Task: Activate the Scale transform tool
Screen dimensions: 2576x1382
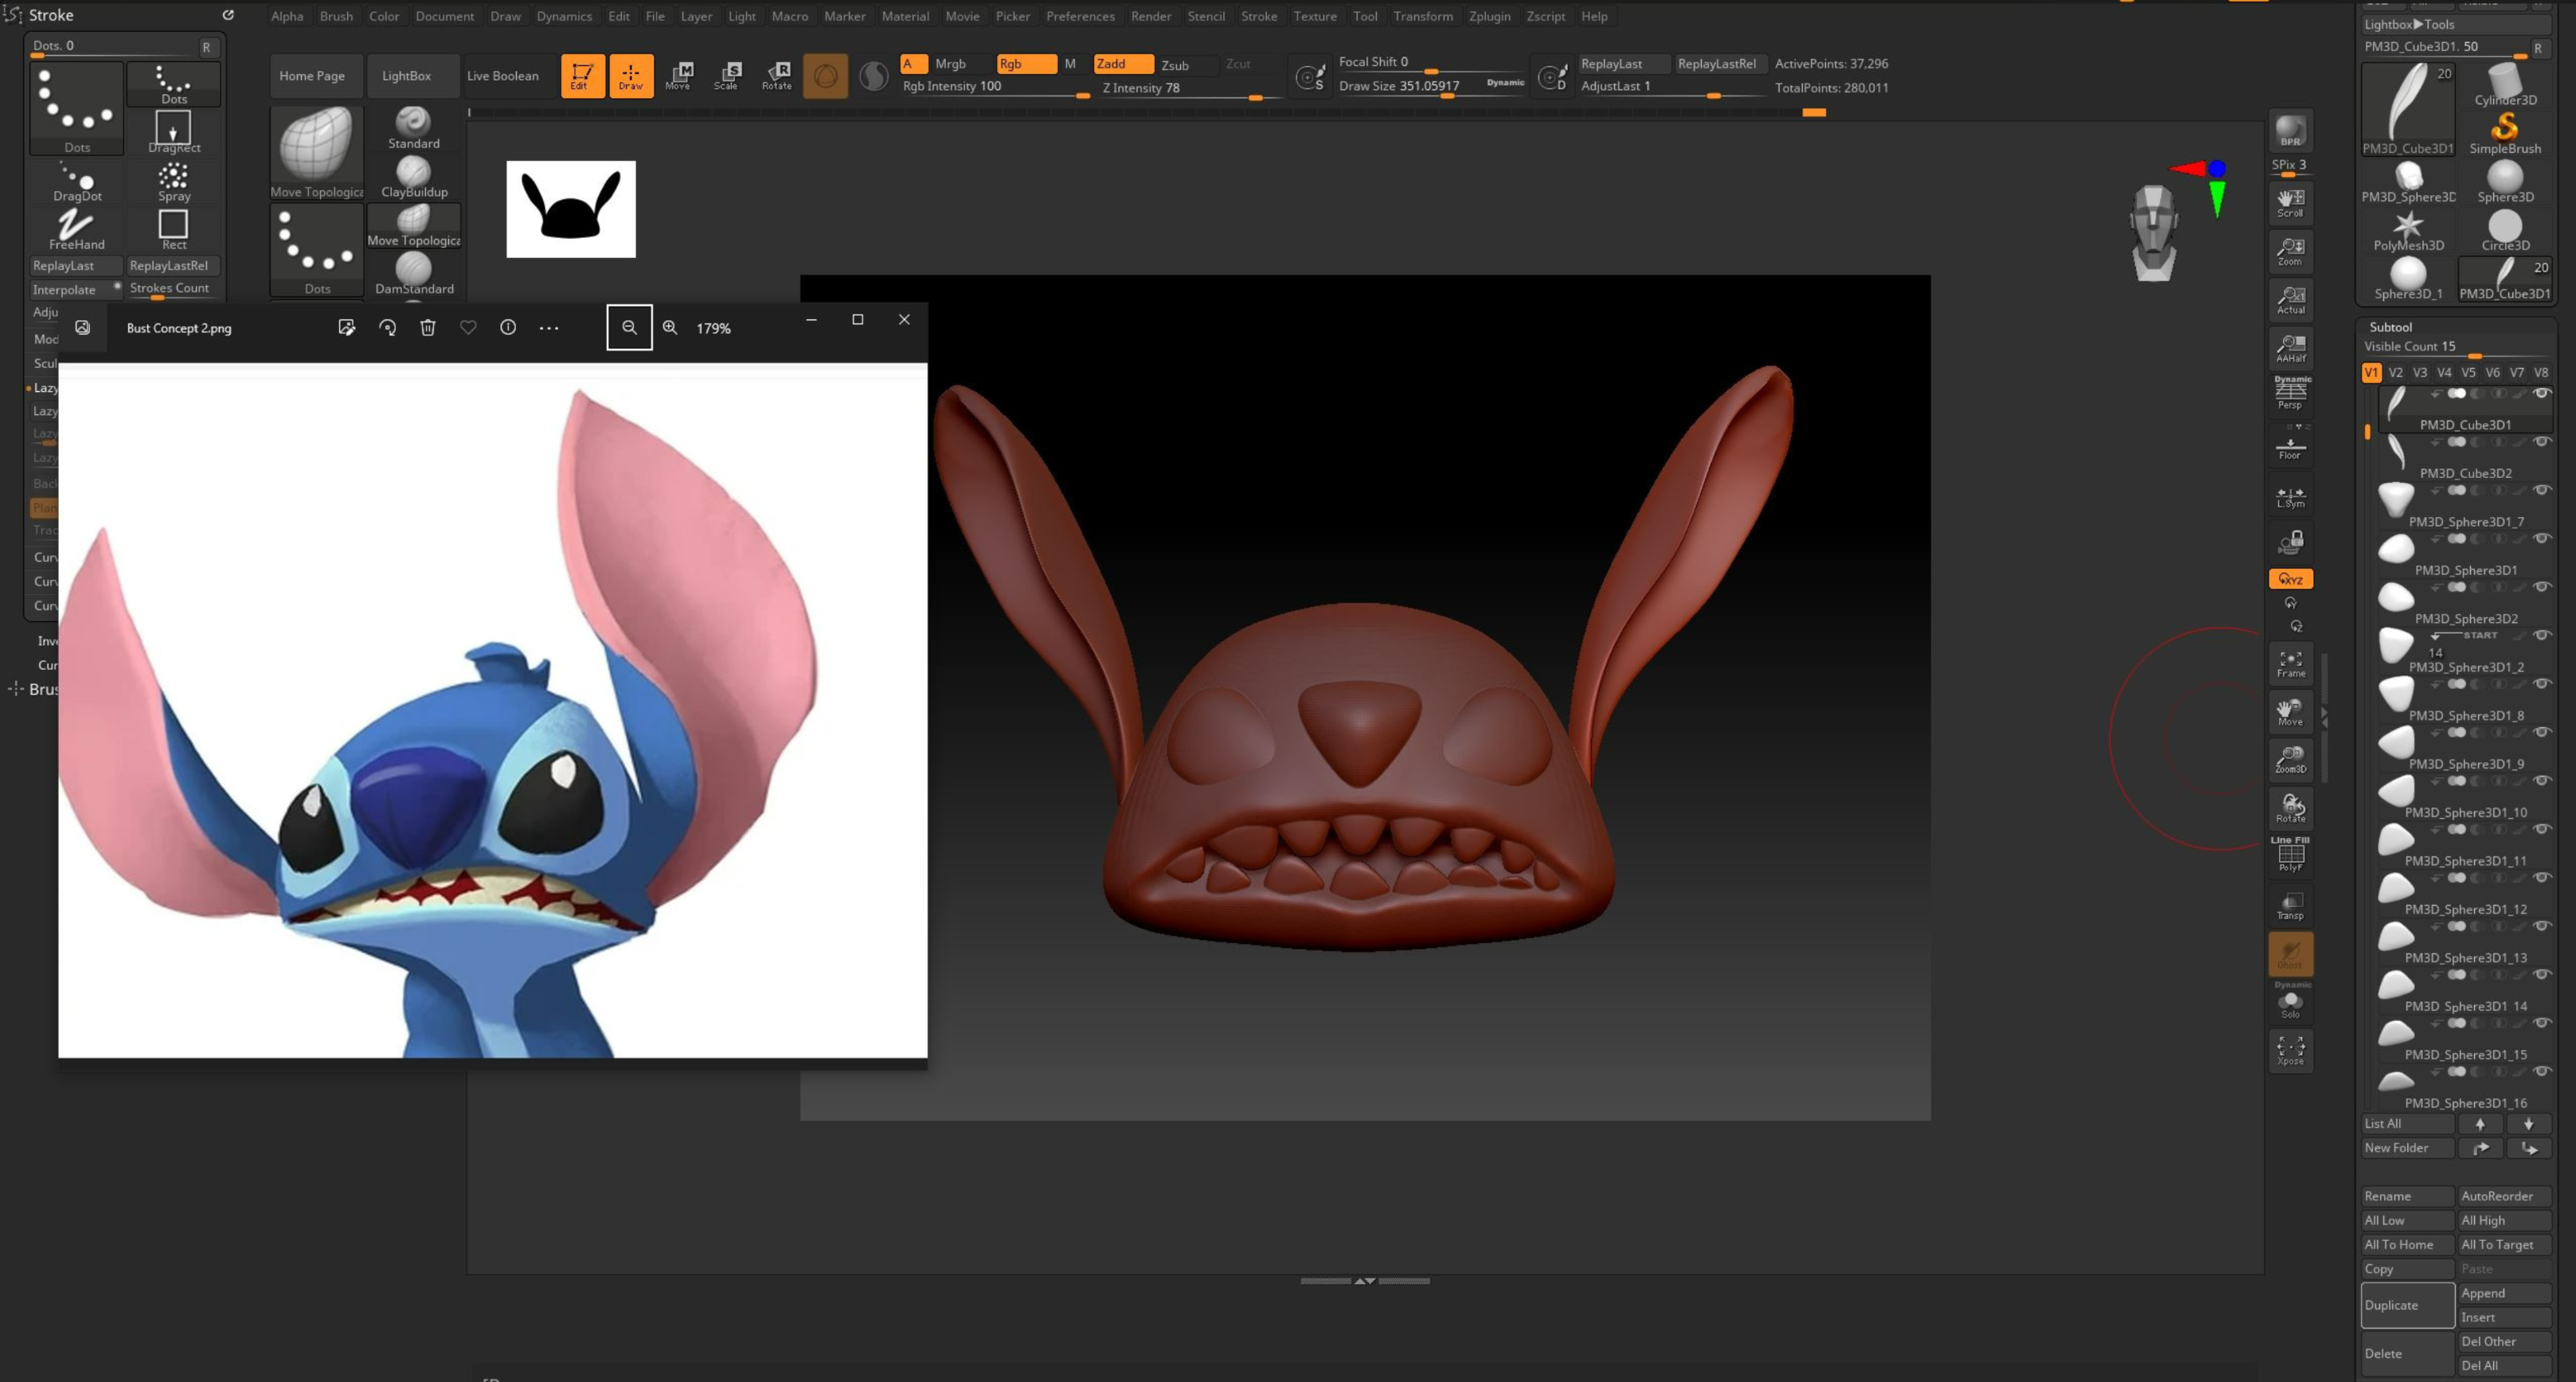Action: 727,75
